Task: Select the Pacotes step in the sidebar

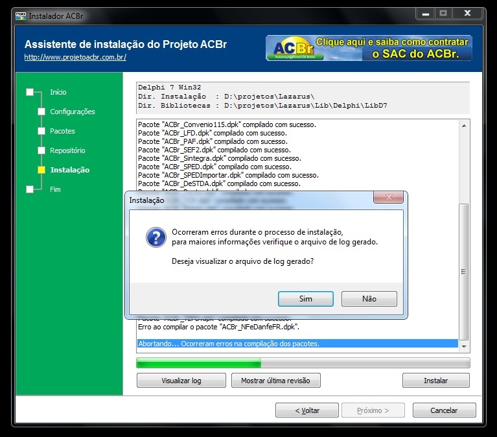Action: click(x=62, y=131)
